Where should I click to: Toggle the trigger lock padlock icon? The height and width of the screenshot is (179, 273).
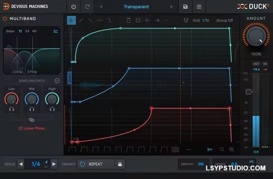coord(120,164)
